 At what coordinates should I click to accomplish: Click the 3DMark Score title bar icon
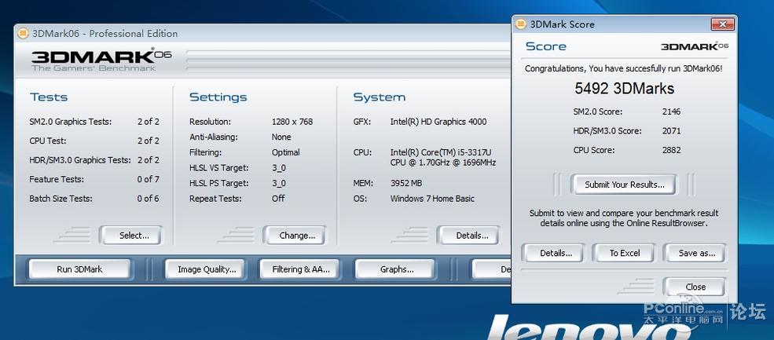[520, 24]
